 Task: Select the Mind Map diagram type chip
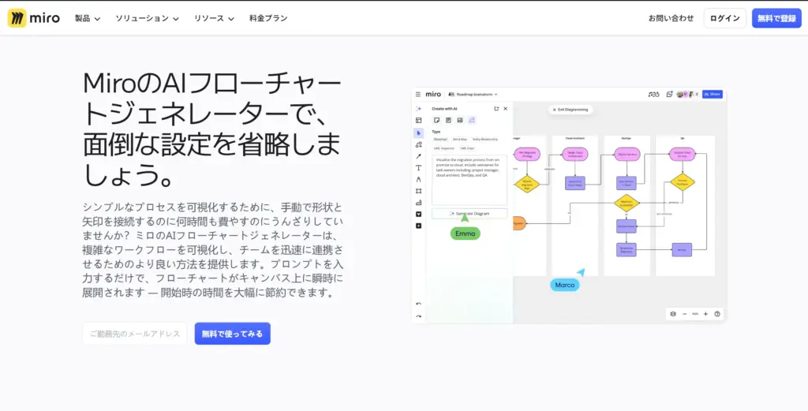coord(460,139)
